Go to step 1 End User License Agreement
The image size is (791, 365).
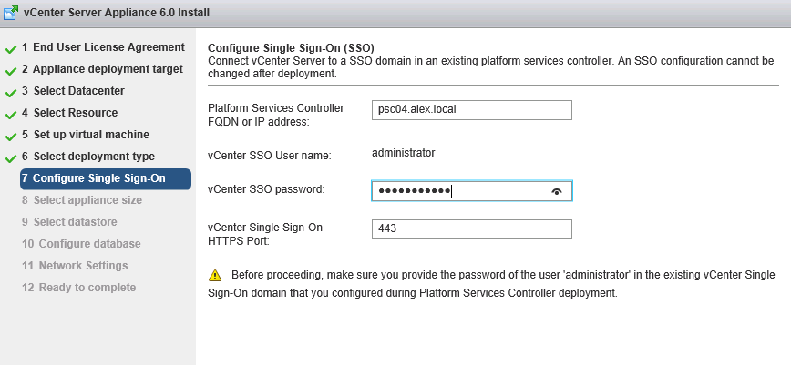tap(103, 47)
